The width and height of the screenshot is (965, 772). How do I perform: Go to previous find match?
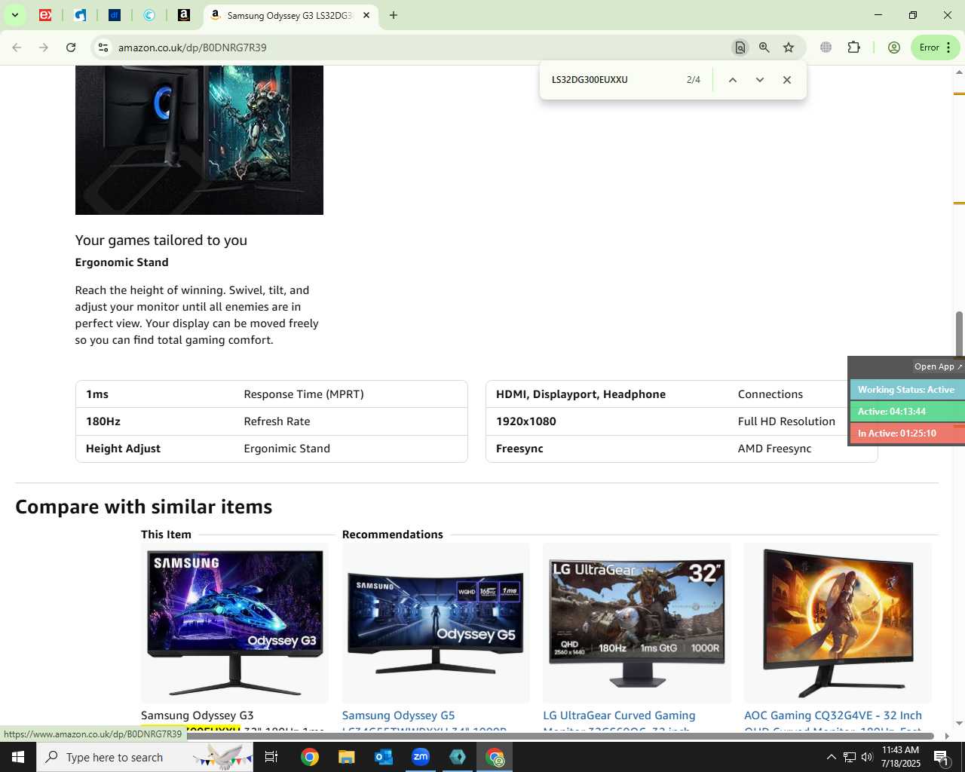point(732,80)
